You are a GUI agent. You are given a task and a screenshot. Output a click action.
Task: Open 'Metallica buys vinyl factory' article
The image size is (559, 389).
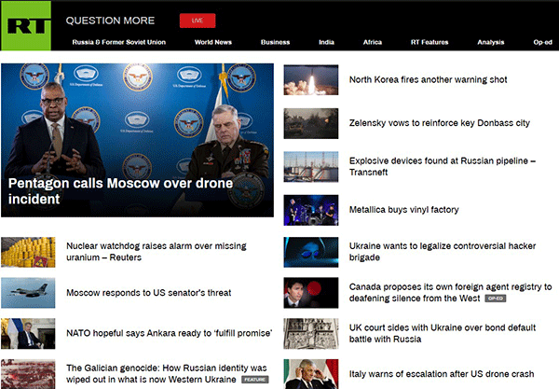point(403,210)
